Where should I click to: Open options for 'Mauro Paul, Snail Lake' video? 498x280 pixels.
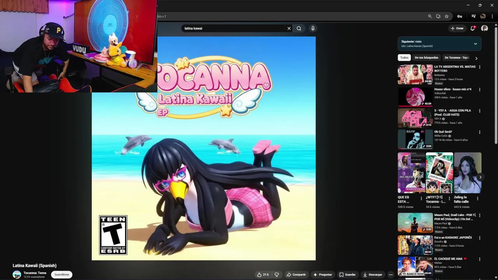[479, 215]
